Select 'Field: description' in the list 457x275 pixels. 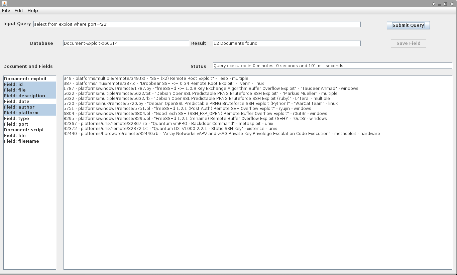pyautogui.click(x=30, y=96)
